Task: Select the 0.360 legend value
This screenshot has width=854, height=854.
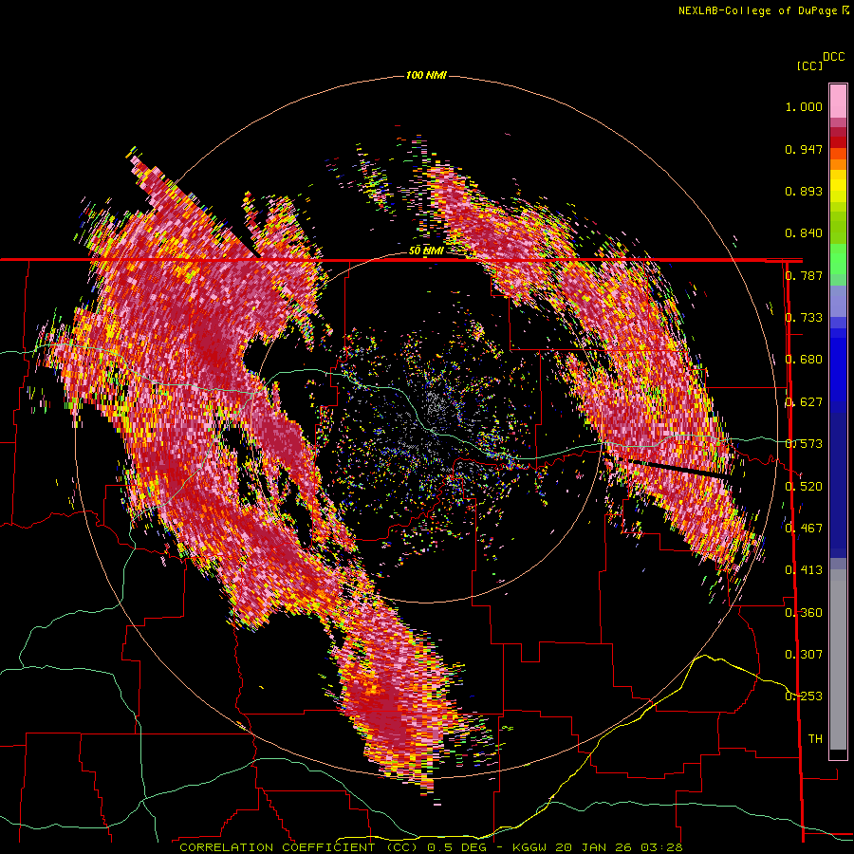Action: [x=804, y=612]
